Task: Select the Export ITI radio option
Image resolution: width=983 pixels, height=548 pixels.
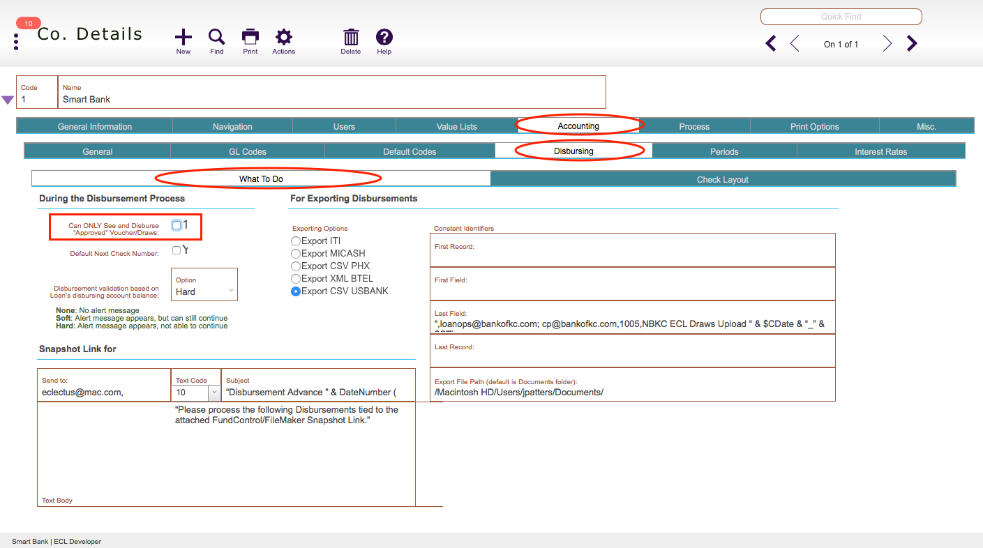Action: (296, 241)
